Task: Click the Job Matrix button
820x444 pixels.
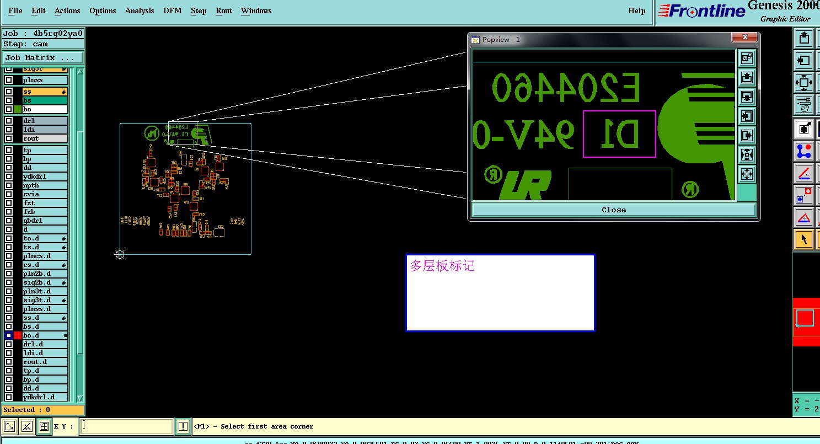Action: (43, 58)
